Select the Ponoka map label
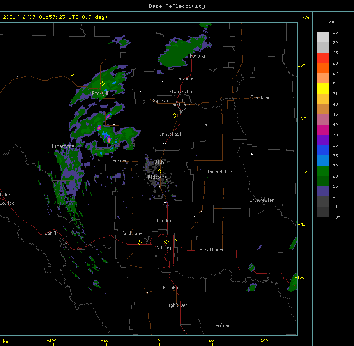 point(197,56)
